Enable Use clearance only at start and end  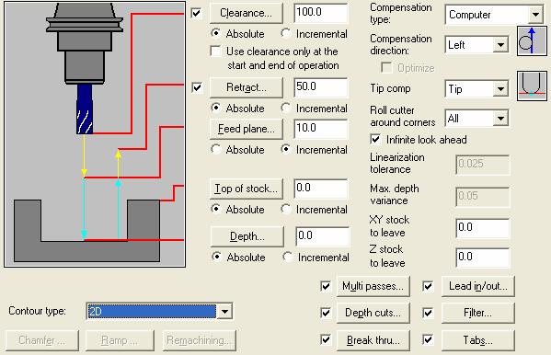[215, 51]
